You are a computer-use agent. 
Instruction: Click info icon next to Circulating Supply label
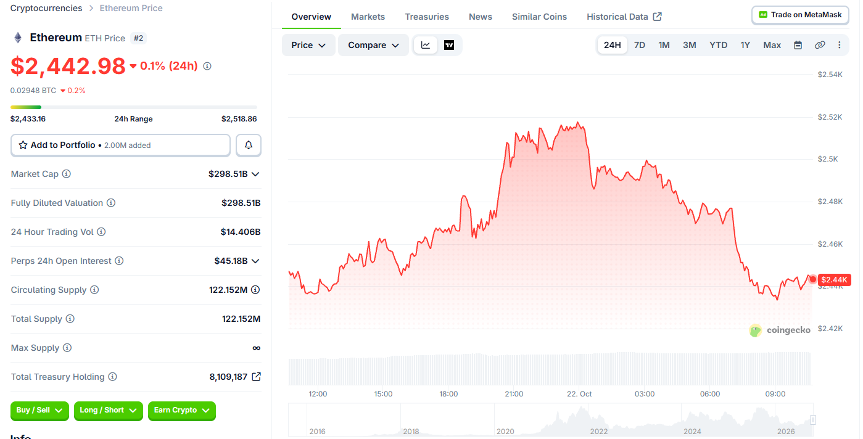94,290
